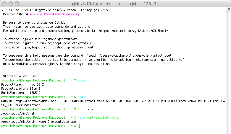Click 'ProductVersion: 10.6.8' line
231x134 pixels.
tap(21, 89)
